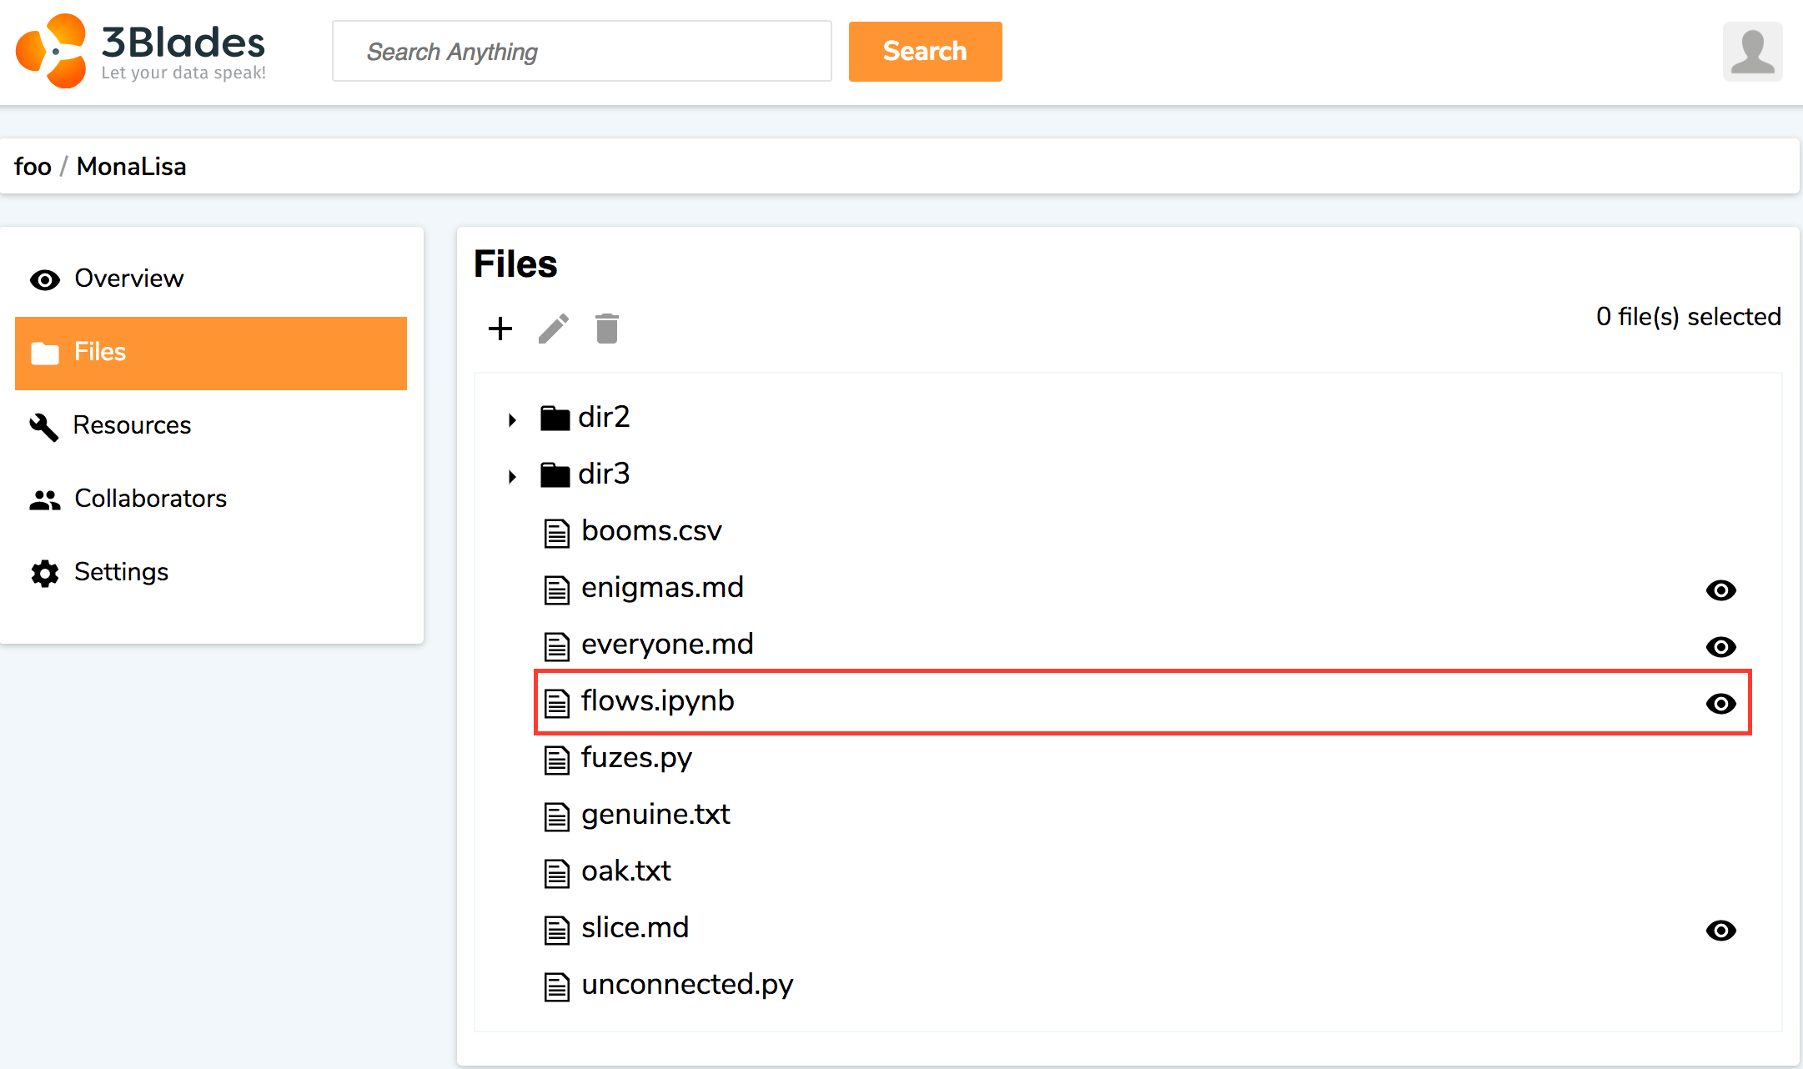Expand the dir2 folder arrow
The image size is (1803, 1069).
pos(512,419)
